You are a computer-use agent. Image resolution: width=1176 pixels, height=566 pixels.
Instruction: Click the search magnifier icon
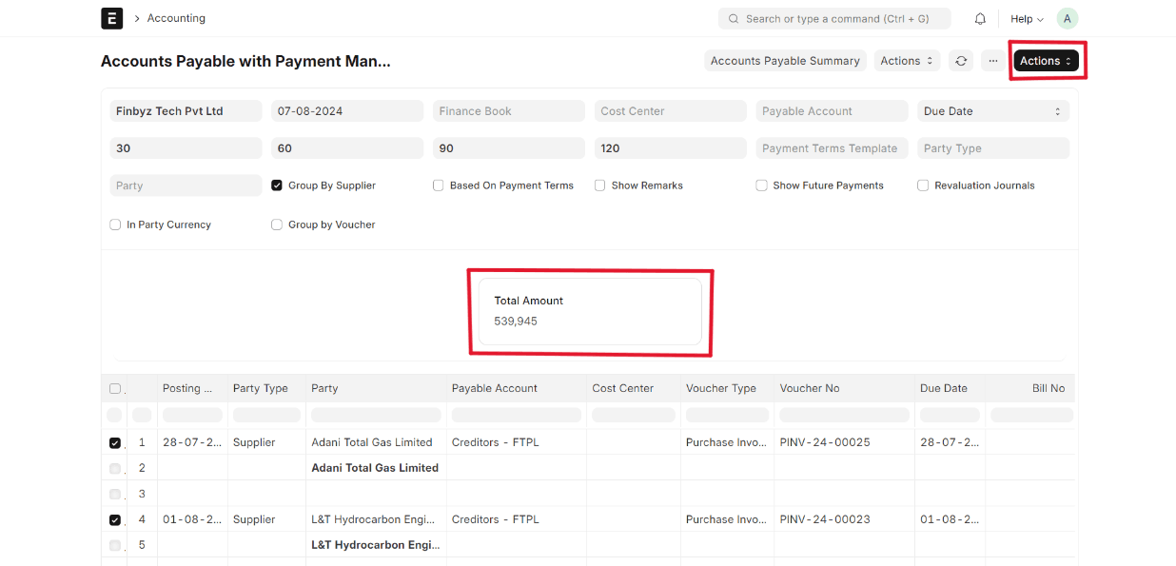pos(734,19)
